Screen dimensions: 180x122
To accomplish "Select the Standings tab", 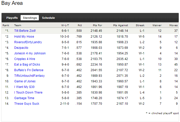I will click(x=30, y=18).
